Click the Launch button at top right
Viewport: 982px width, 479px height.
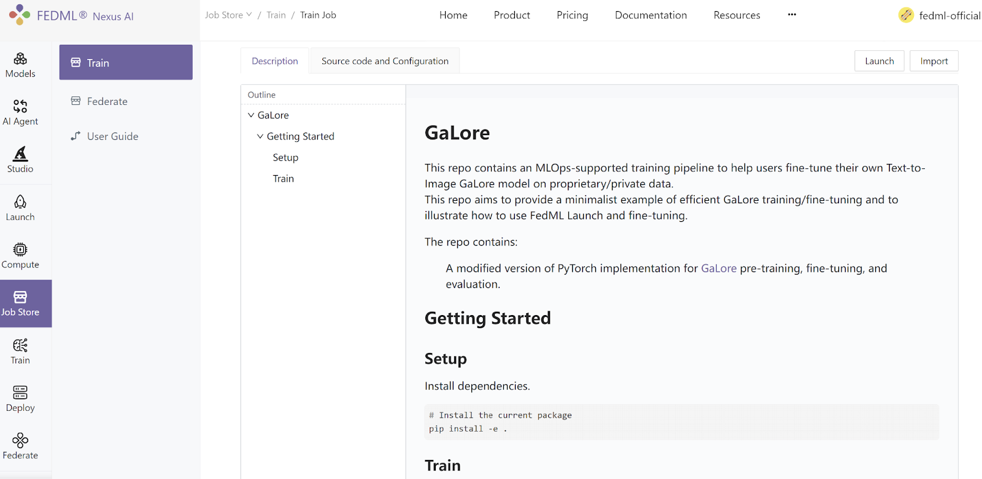pyautogui.click(x=880, y=61)
